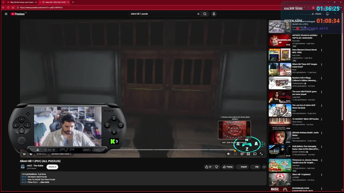Switch to Silent Hill 1 (PS1) browser tab
Image resolution: width=344 pixels, height=193 pixels.
point(55,2)
